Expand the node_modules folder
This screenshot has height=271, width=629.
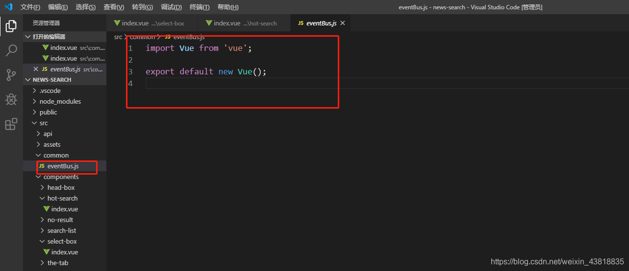tap(65, 101)
